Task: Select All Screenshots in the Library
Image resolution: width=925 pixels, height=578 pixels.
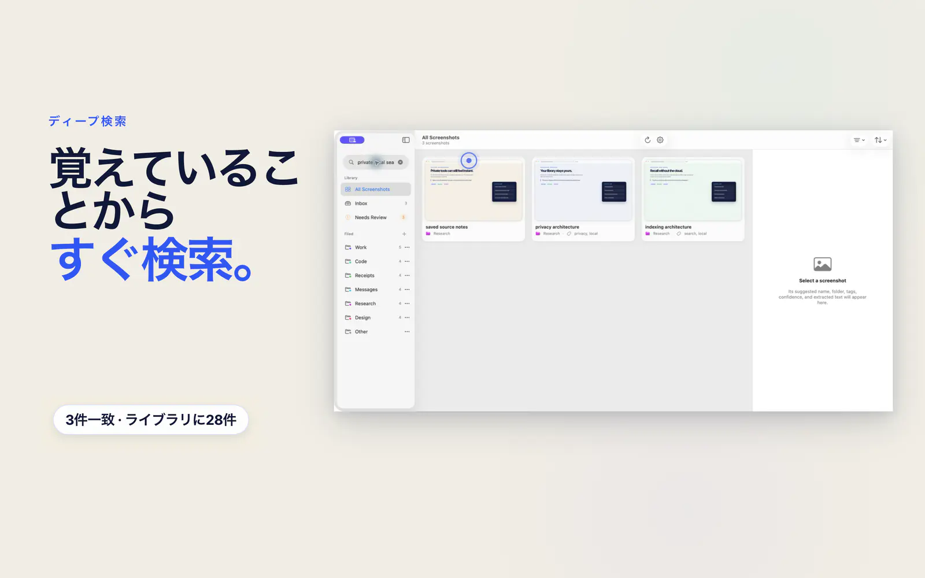Action: click(x=376, y=190)
